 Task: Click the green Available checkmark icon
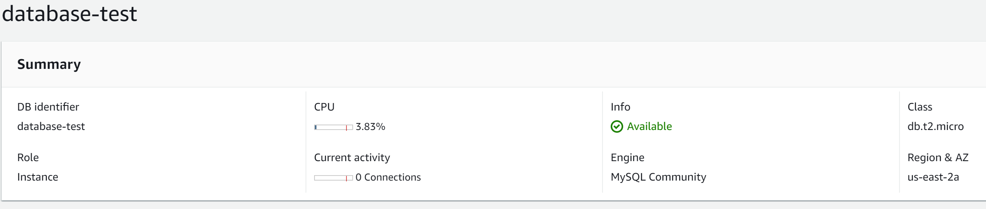coord(617,126)
